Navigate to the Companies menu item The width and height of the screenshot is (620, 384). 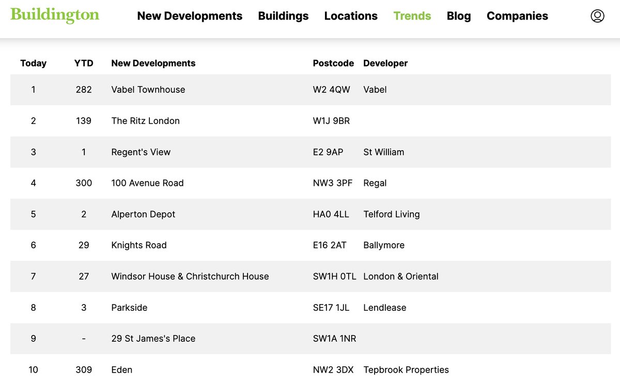(x=517, y=16)
